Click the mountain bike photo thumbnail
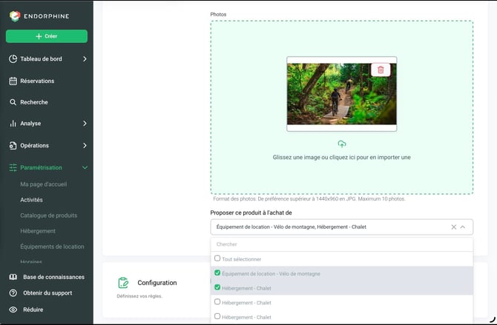 click(x=342, y=94)
